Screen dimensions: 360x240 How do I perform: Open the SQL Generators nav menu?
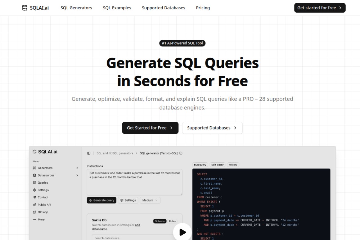pyautogui.click(x=76, y=8)
